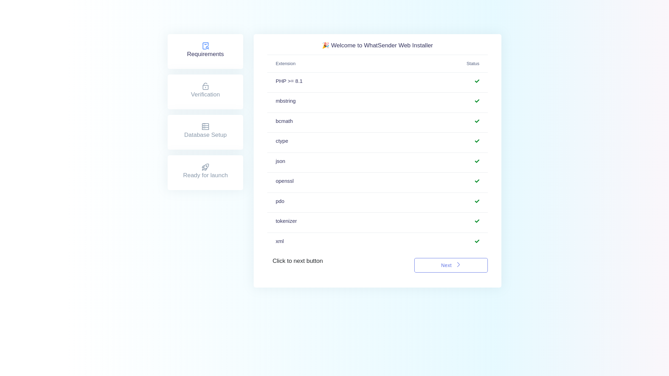The width and height of the screenshot is (669, 376).
Task: Select the 'PHP >= 8.1' requirement text
Action: tap(289, 81)
